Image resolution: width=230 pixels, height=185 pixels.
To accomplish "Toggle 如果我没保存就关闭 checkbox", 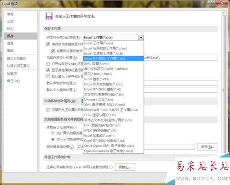I will tap(53, 51).
